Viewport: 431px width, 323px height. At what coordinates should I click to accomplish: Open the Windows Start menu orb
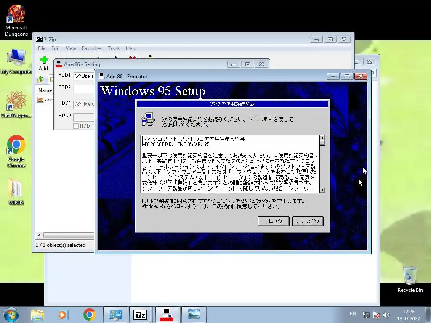11,315
